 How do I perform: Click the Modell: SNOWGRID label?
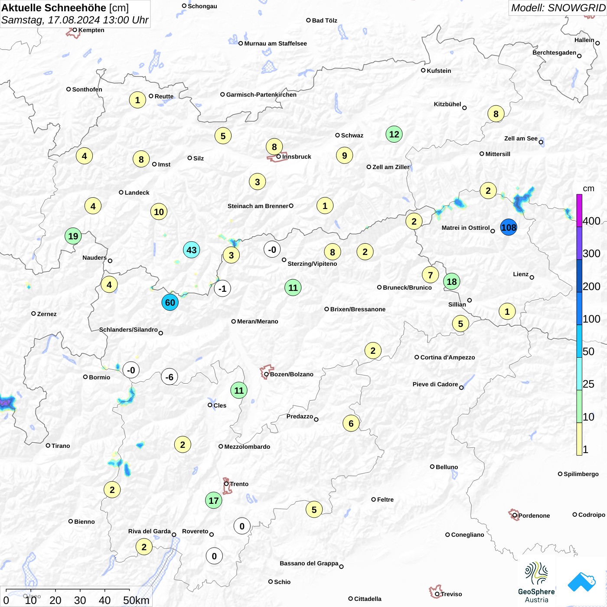click(558, 8)
